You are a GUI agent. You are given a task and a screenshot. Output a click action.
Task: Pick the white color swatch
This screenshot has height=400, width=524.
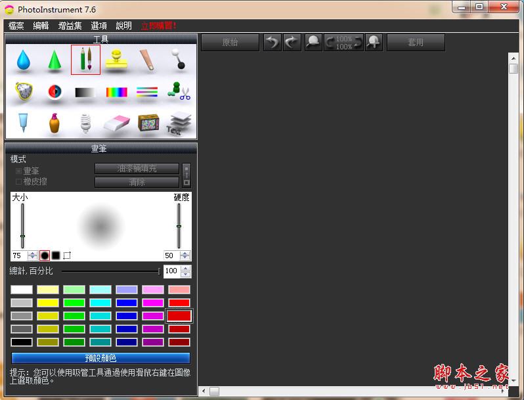(22, 290)
